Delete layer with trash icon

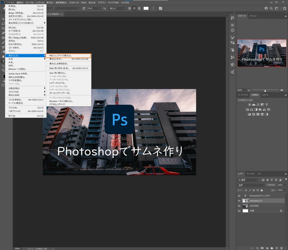[281, 248]
